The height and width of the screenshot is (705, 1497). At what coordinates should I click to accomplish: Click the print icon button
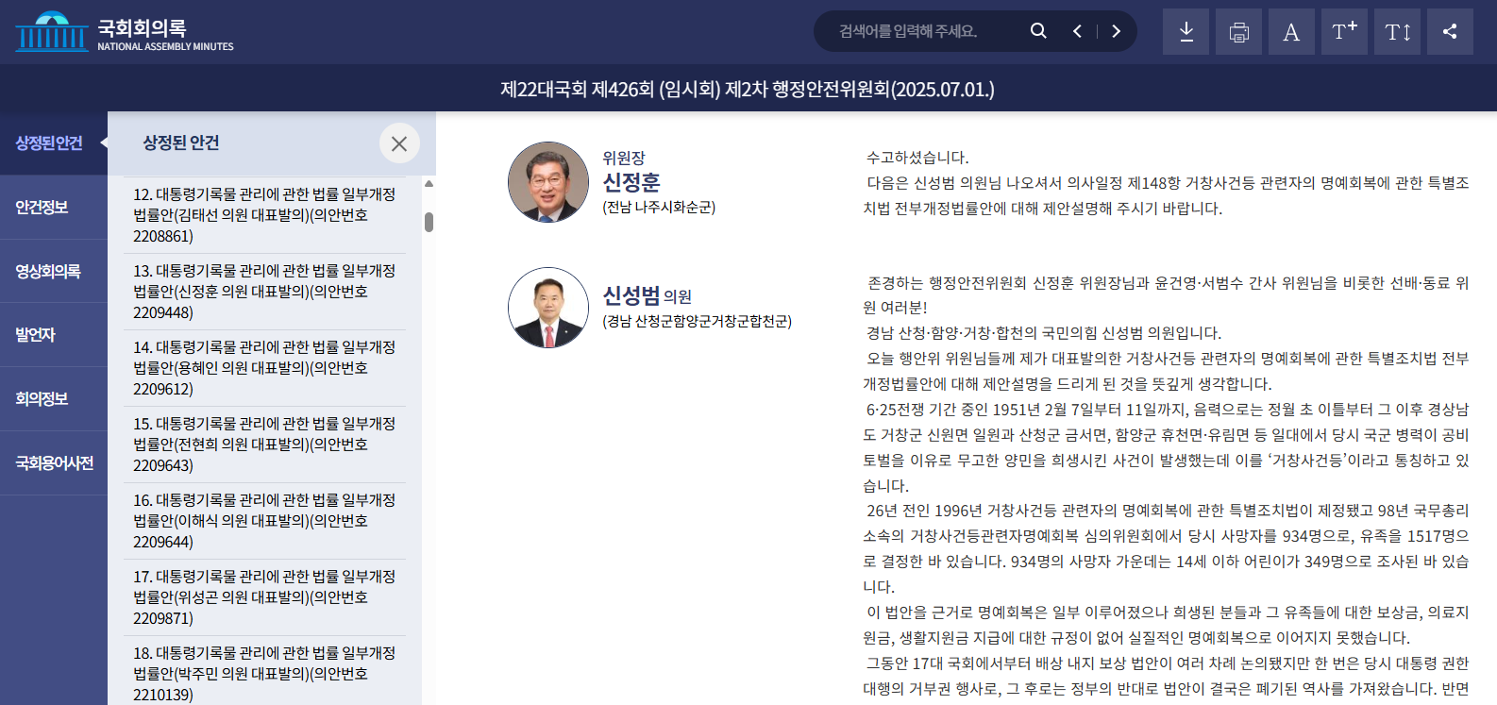[x=1239, y=32]
